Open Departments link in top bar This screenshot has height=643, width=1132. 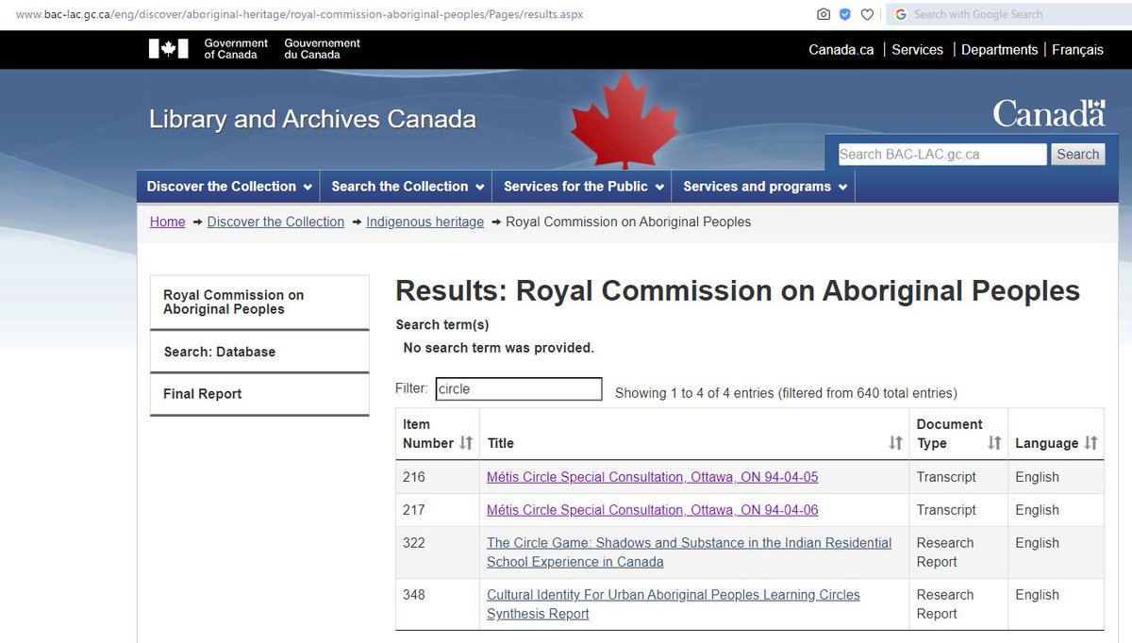click(999, 50)
